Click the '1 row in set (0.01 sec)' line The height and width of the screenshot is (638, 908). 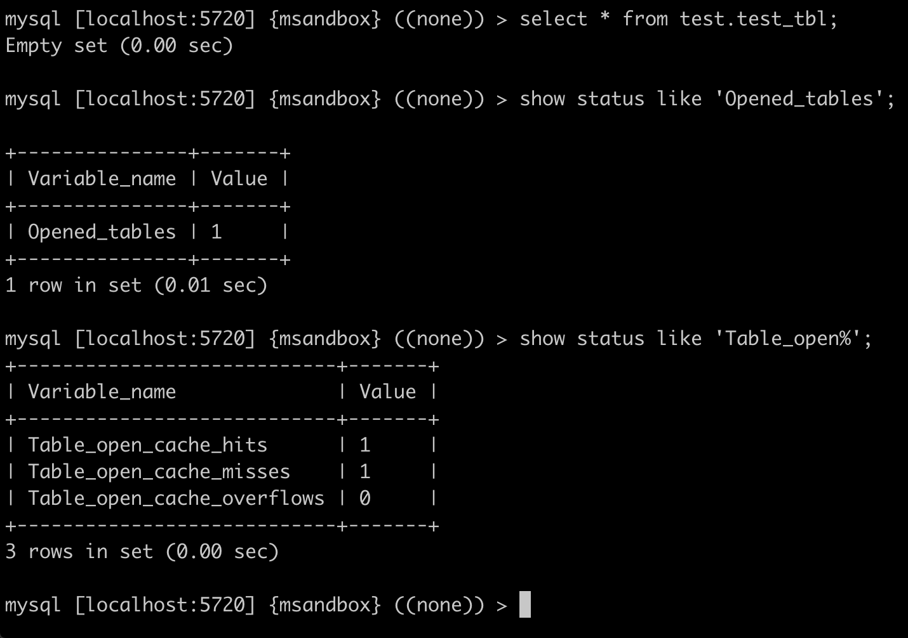click(136, 285)
